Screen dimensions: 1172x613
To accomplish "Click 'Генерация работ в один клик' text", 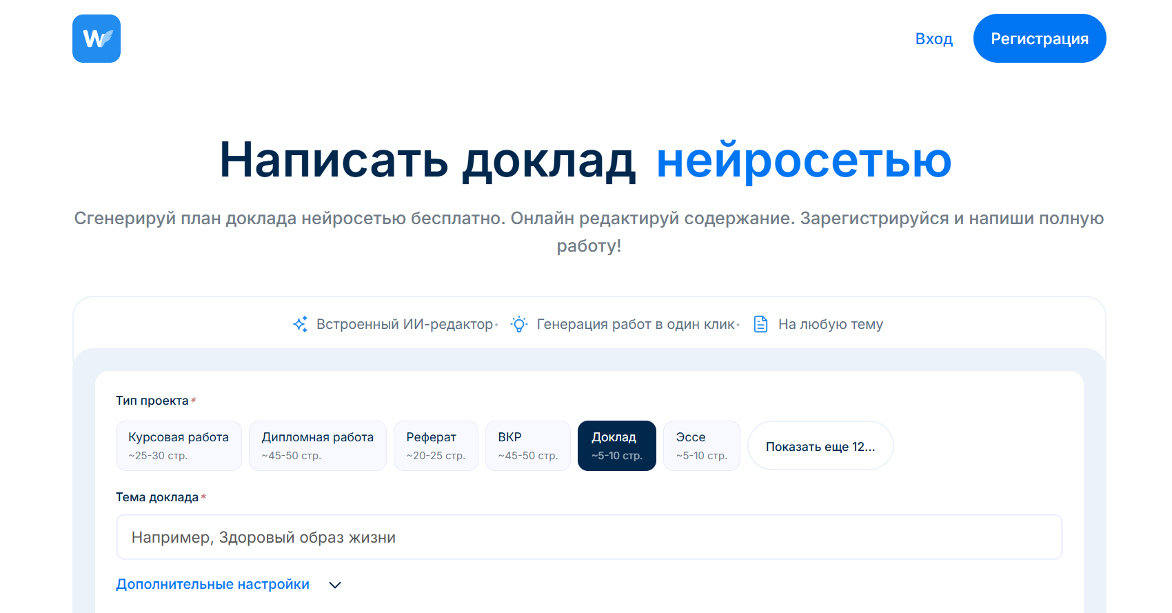I will pos(636,324).
